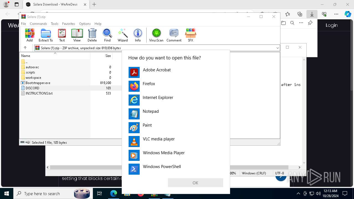The image size is (354, 199).
Task: Open Task View on the taskbar
Action: coord(100,193)
